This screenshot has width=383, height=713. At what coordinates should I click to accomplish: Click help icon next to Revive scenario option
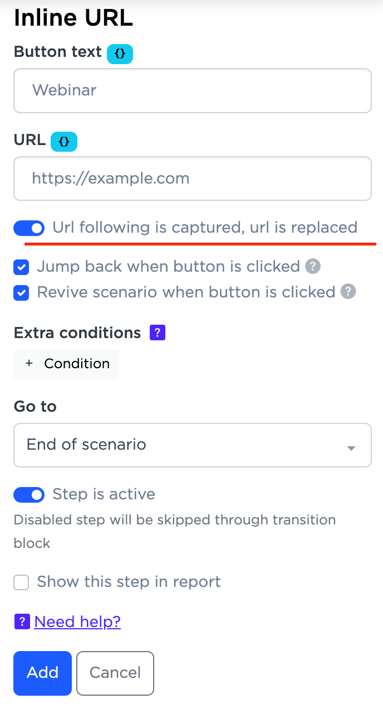click(348, 292)
